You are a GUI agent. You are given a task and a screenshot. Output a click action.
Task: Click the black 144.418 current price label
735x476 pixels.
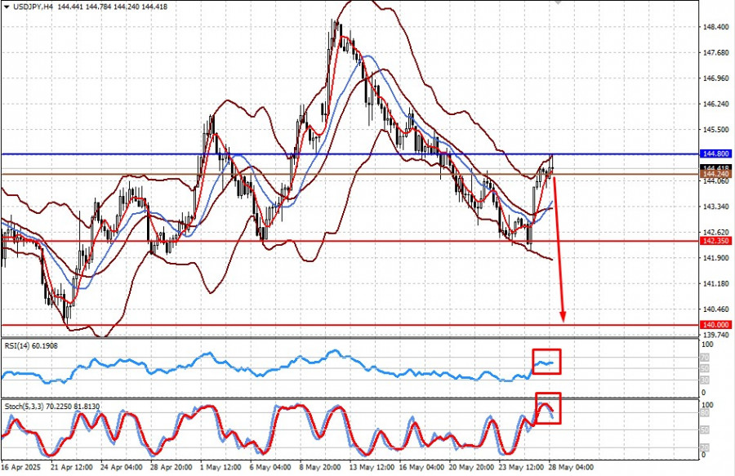(715, 167)
